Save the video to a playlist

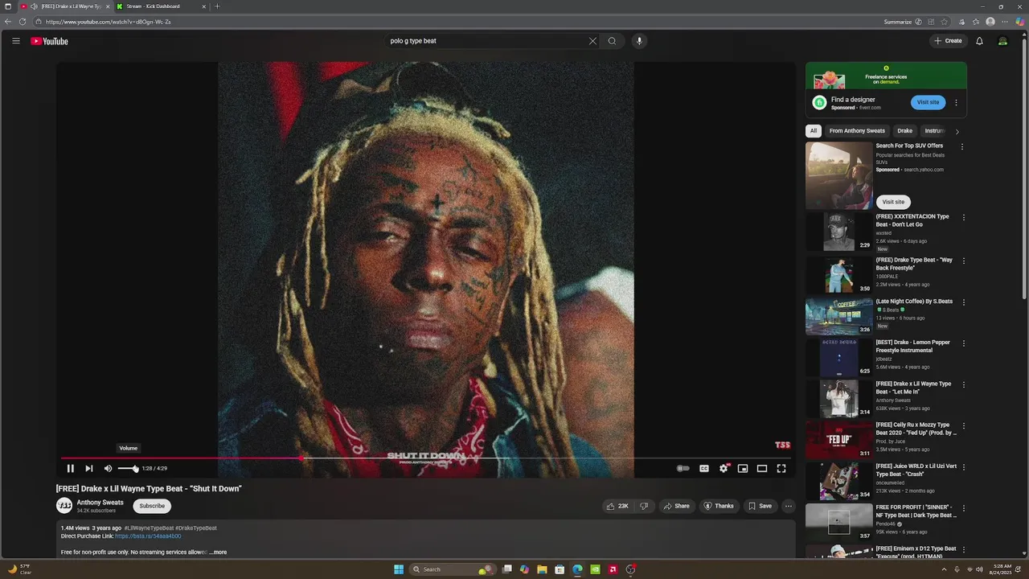click(760, 506)
